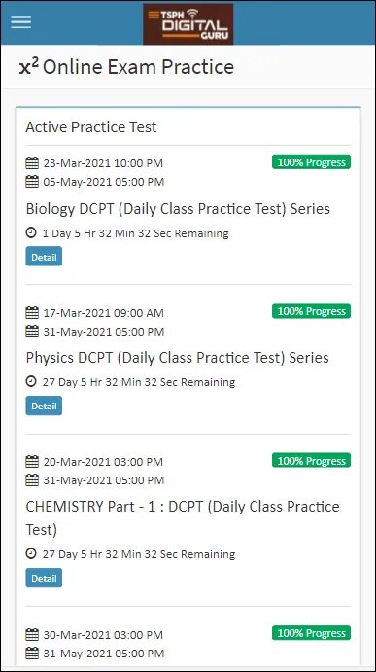Open Detail for Physics DCPT Series

[44, 406]
